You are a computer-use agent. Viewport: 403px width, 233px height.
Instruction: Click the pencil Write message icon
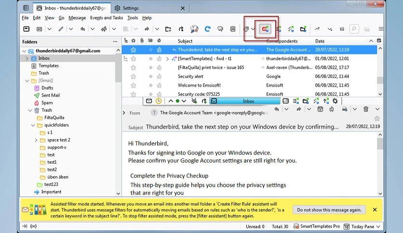coord(61,29)
